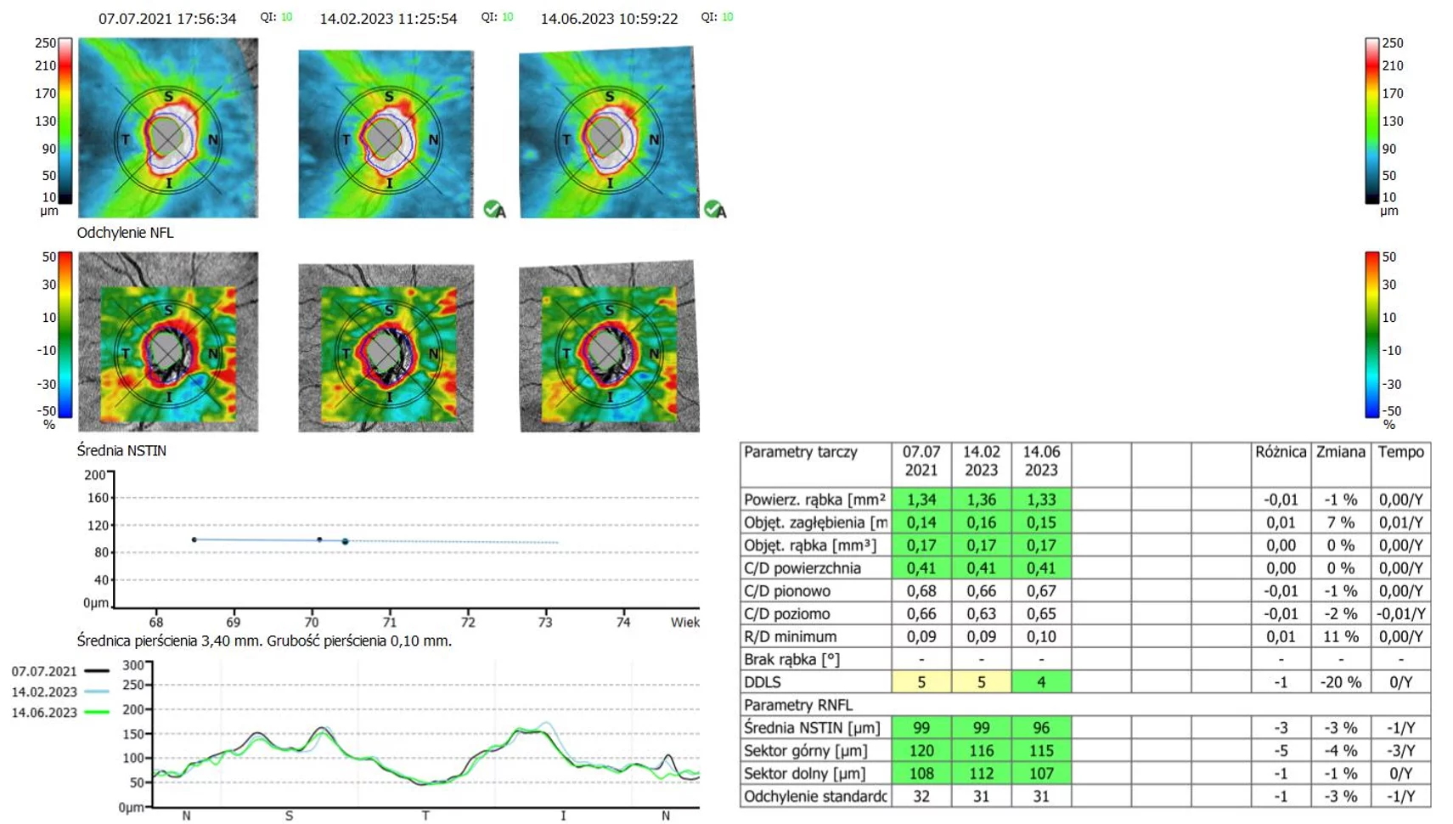This screenshot has width=1453, height=824.
Task: Click the QI value of the 07.07.2021 scan
Action: pos(286,17)
